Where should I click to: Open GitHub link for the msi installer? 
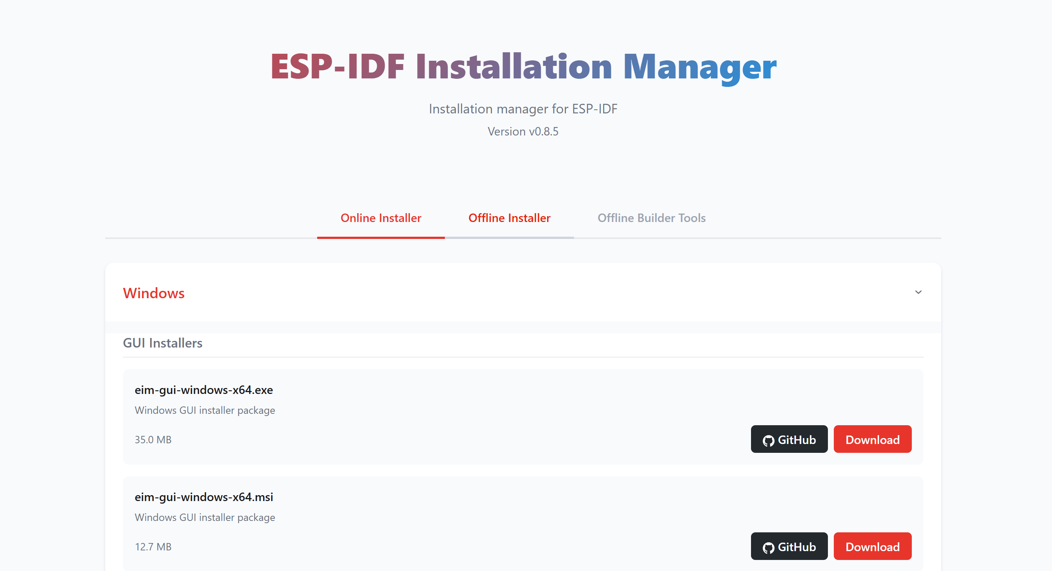click(x=796, y=546)
